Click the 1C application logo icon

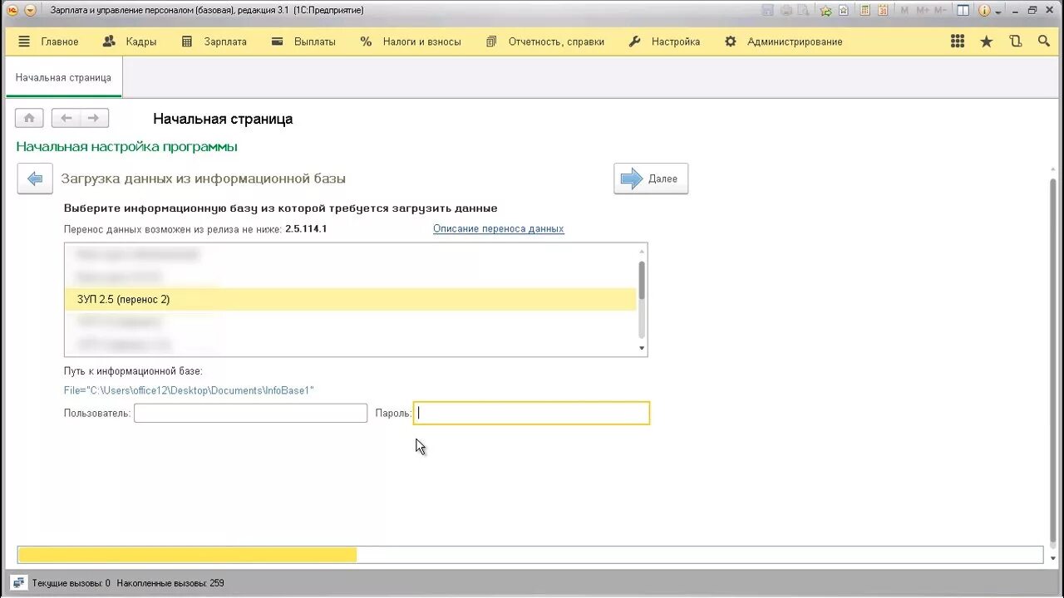(12, 11)
